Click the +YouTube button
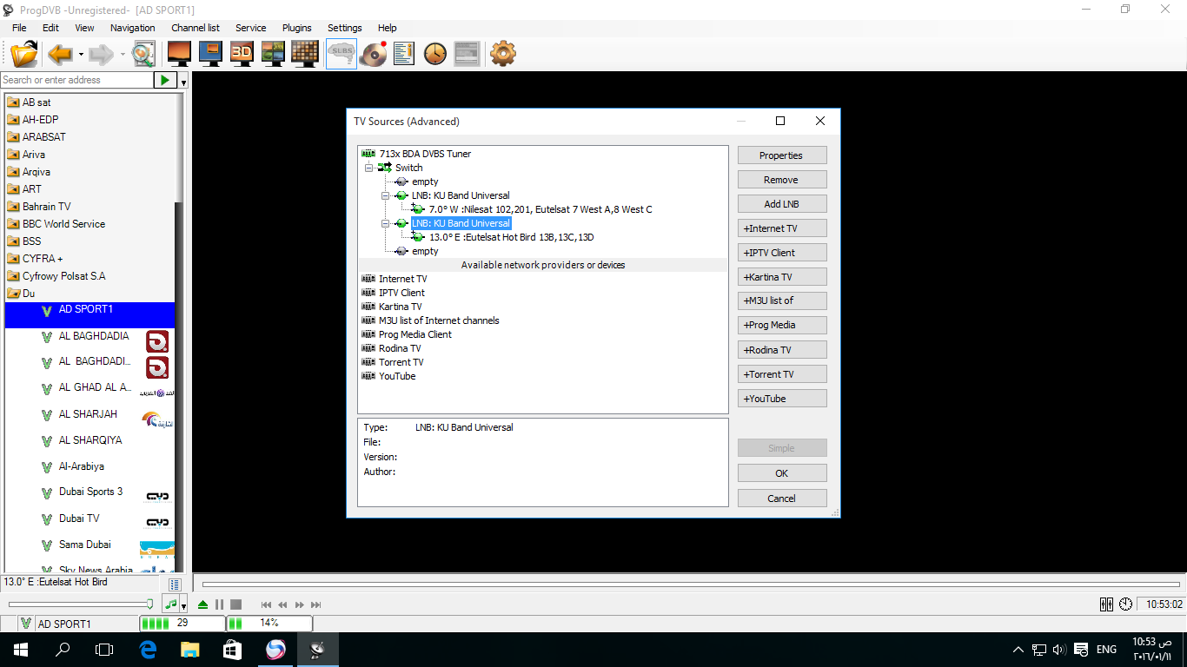This screenshot has width=1187, height=667. [x=782, y=399]
